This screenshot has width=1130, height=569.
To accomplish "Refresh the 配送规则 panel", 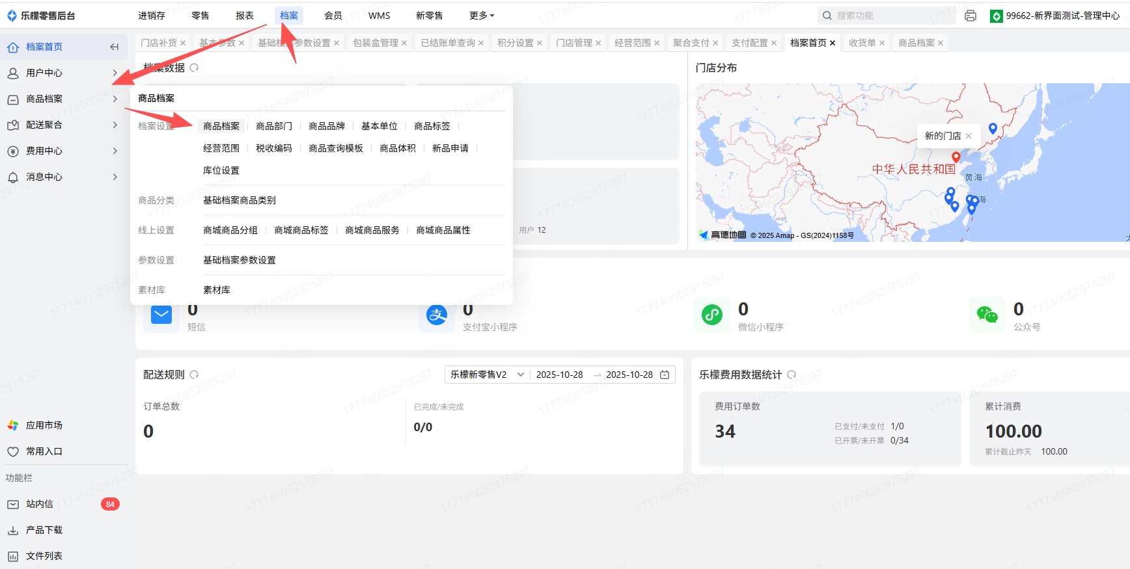I will coord(194,375).
